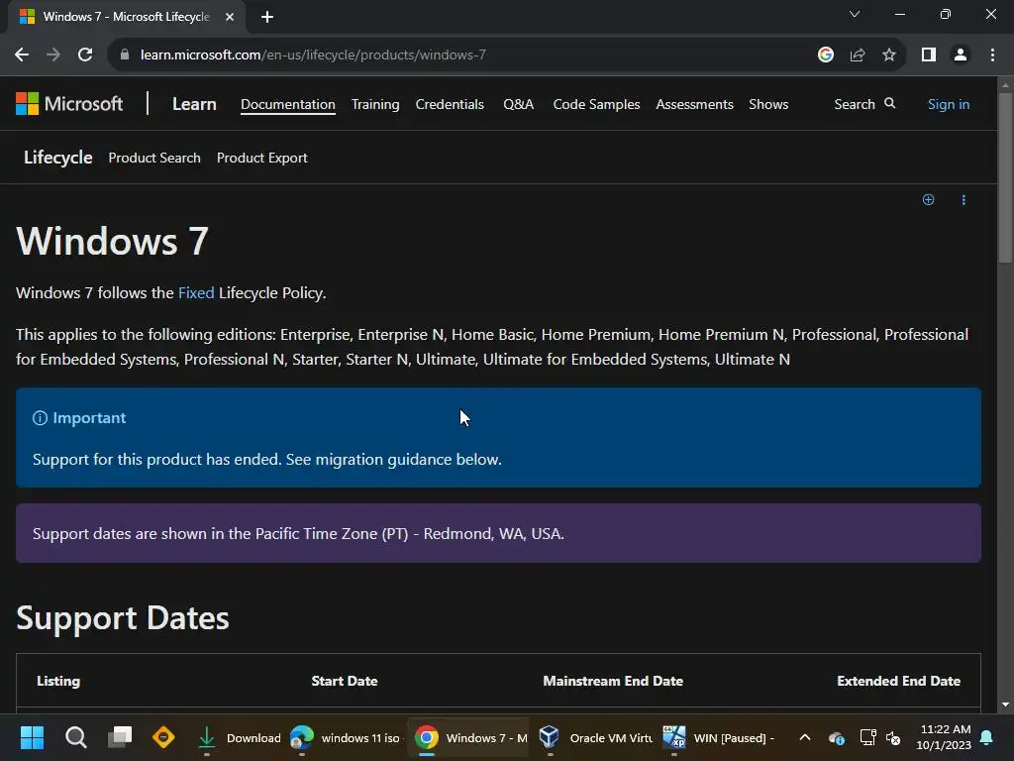Switch to WIN [Paused] VM window
Image resolution: width=1014 pixels, height=761 pixels.
[719, 737]
